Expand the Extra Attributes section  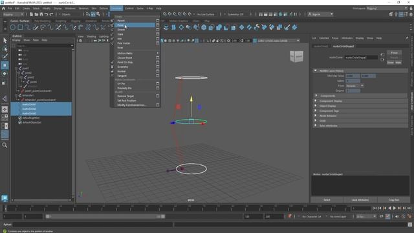[315, 126]
